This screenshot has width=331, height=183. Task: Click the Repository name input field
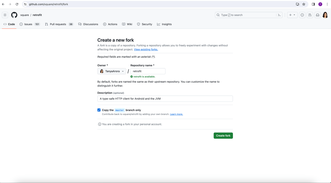coord(148,71)
